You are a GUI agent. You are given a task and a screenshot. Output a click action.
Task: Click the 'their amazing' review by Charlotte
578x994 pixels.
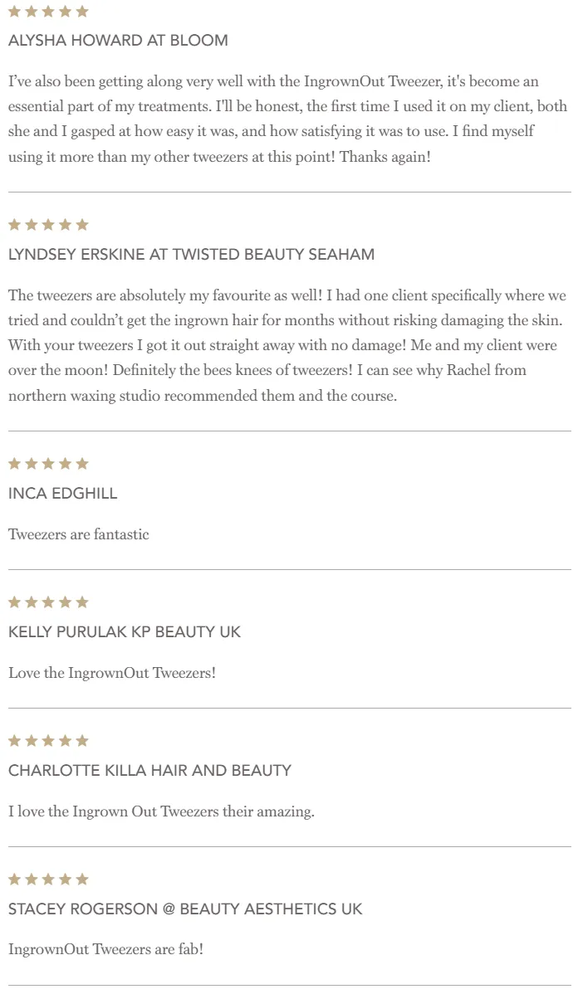pos(161,811)
